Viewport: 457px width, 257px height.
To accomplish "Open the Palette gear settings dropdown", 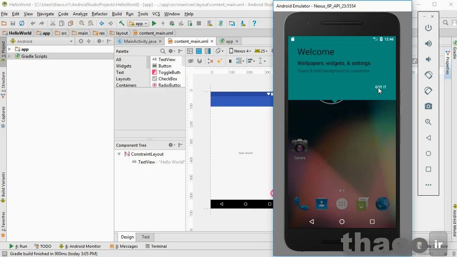I will point(172,51).
